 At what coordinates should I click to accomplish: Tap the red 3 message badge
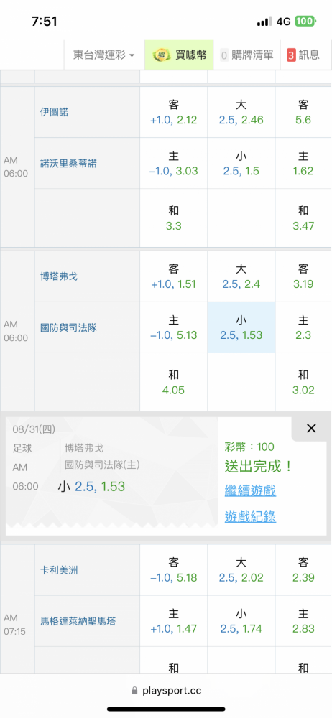coord(291,55)
